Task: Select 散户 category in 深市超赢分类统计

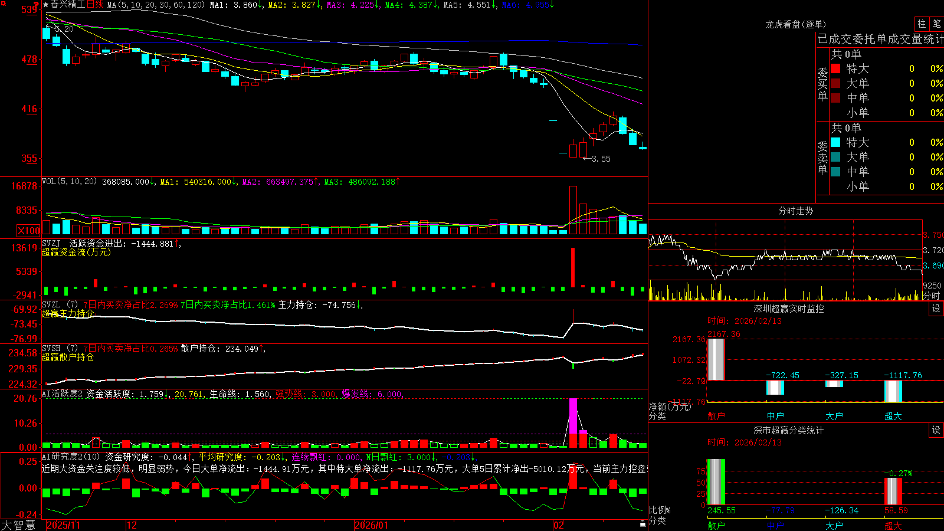Action: tap(716, 526)
